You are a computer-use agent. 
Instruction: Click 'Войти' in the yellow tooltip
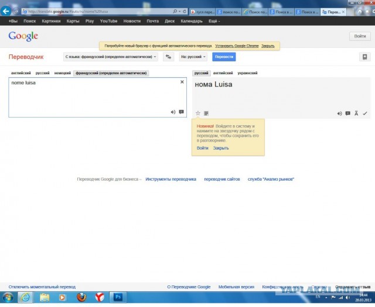click(x=202, y=148)
